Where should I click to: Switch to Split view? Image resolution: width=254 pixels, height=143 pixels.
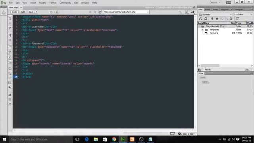point(23,12)
